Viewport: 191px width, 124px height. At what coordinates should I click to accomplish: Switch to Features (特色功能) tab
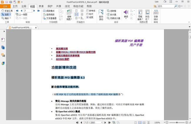pyautogui.click(x=78, y=6)
